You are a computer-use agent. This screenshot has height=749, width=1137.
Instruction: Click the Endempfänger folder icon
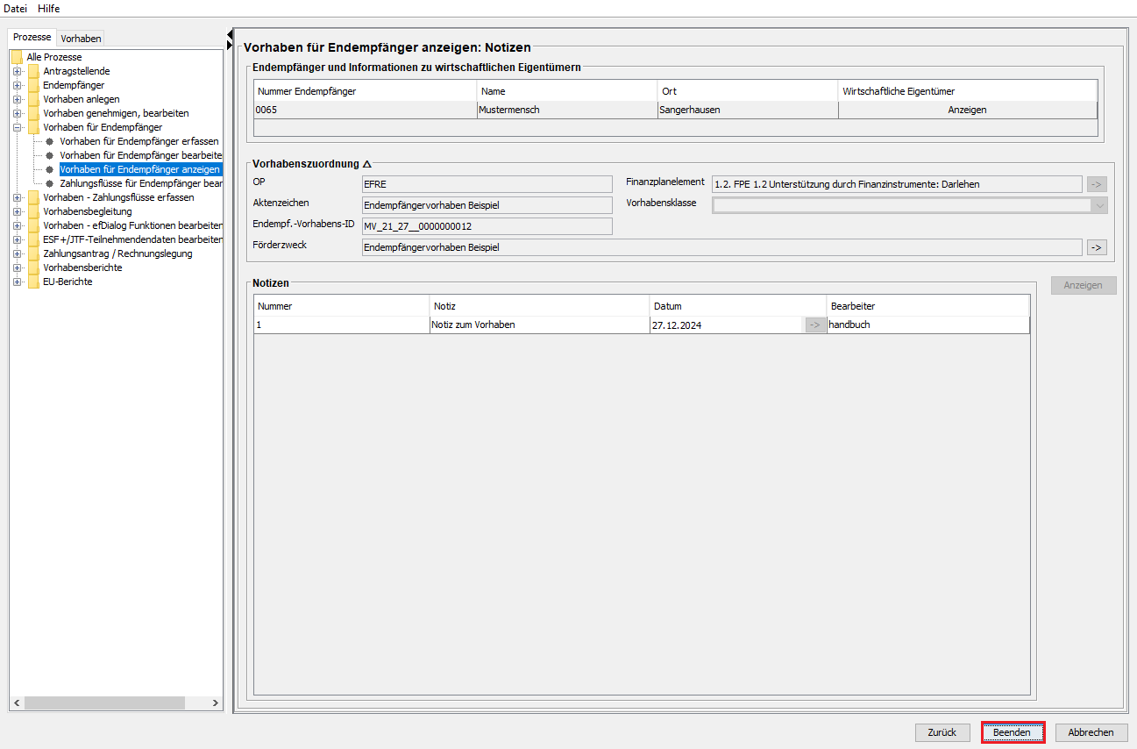pos(33,85)
